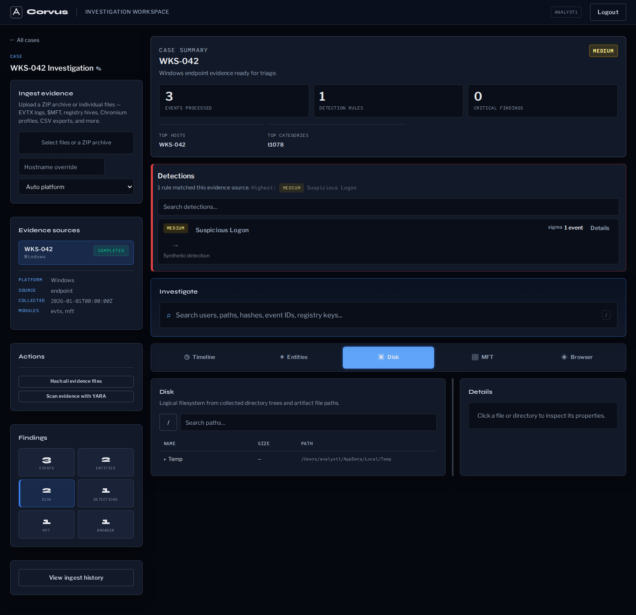Switch to the MFT tab
636x615 pixels.
[x=483, y=357]
